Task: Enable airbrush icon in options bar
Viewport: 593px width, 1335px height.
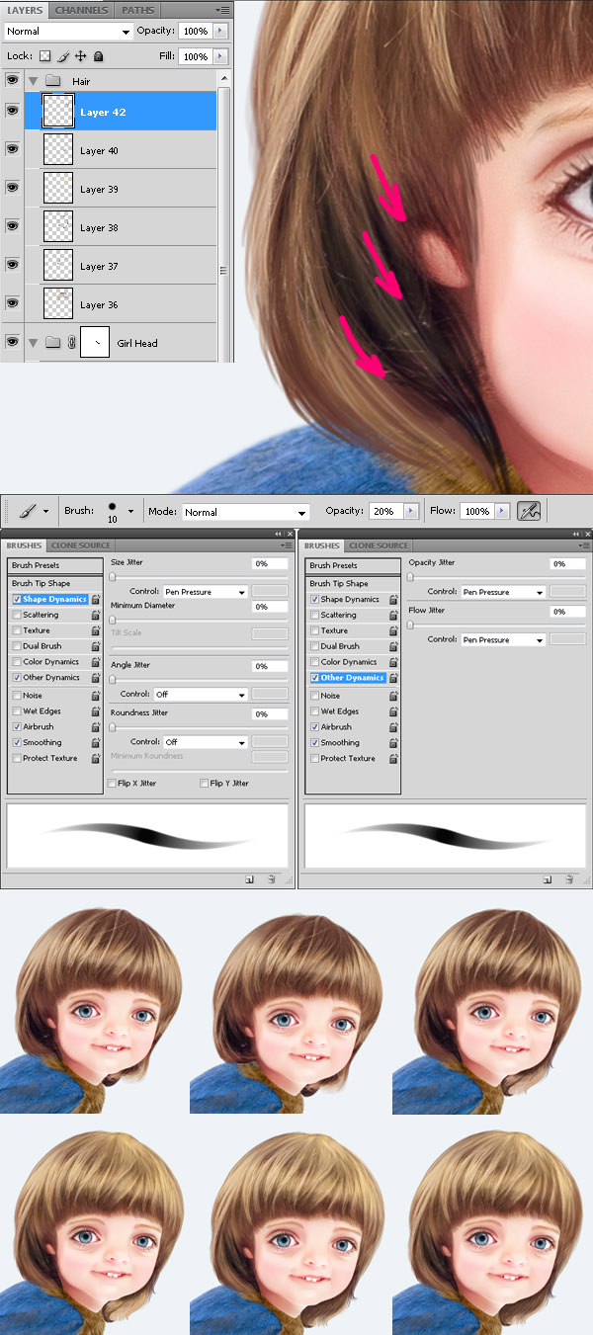Action: 529,511
